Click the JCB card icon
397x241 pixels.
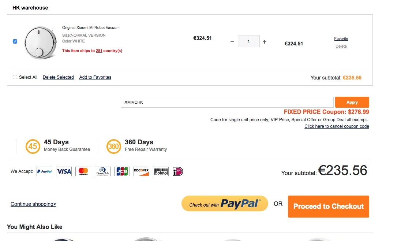(122, 171)
